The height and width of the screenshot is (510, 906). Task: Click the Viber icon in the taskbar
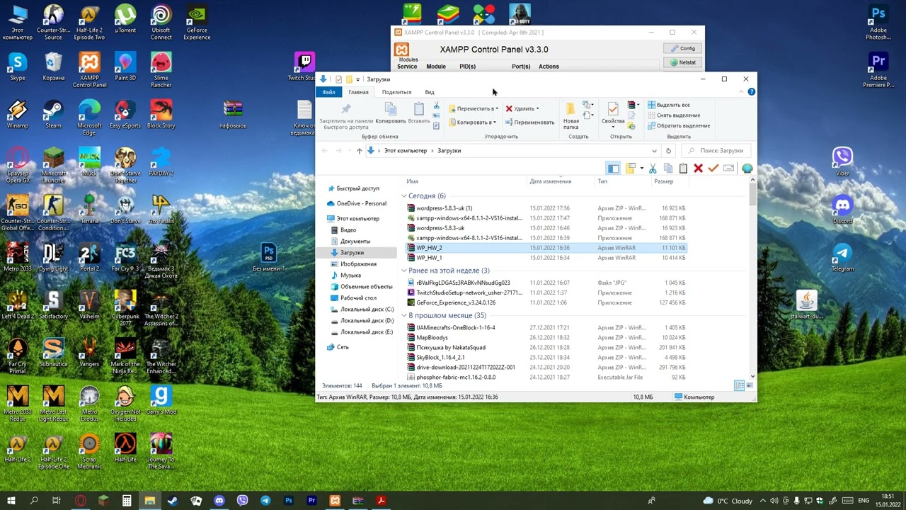point(243,501)
